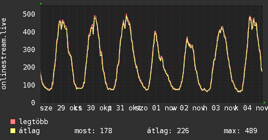Click the 400 label on the y-axis
Screen dimensions: 268x140
pos(29,32)
